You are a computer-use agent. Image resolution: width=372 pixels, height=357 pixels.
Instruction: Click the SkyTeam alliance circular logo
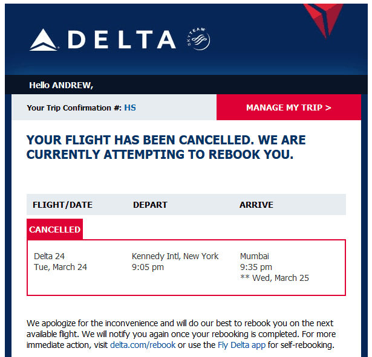tap(198, 39)
